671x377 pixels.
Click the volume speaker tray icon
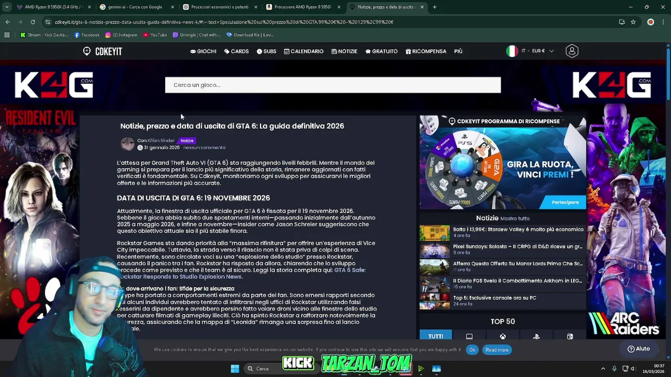coord(634,369)
